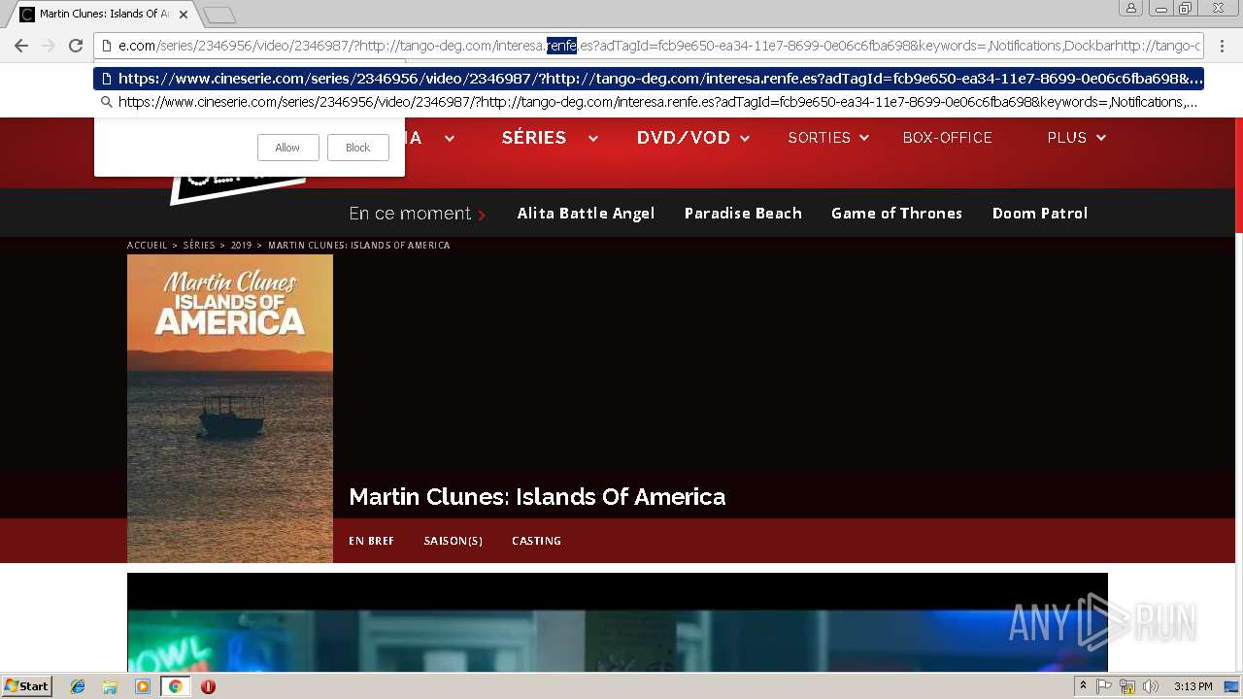
Task: Open the Windows Start menu
Action: pos(27,686)
